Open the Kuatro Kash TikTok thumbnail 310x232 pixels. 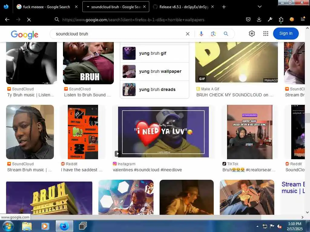(x=249, y=132)
